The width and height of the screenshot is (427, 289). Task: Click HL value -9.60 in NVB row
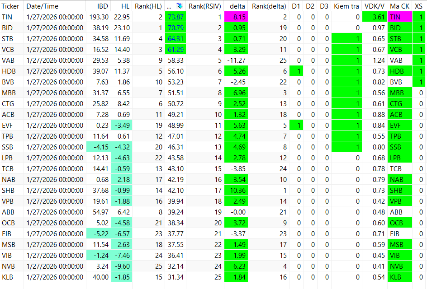pyautogui.click(x=122, y=266)
